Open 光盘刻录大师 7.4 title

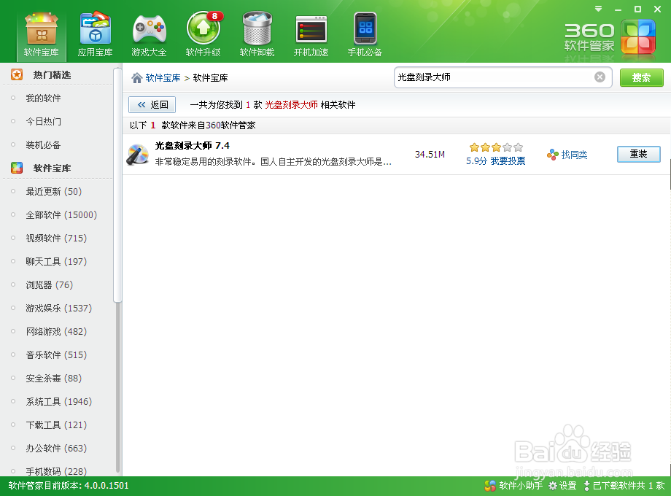(192, 146)
